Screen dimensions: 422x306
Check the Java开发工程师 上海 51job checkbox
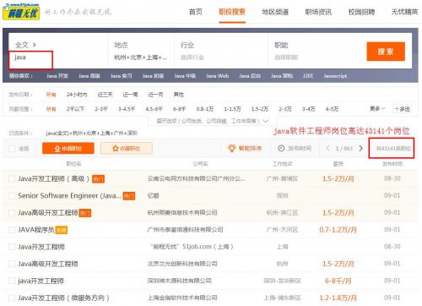(12, 247)
